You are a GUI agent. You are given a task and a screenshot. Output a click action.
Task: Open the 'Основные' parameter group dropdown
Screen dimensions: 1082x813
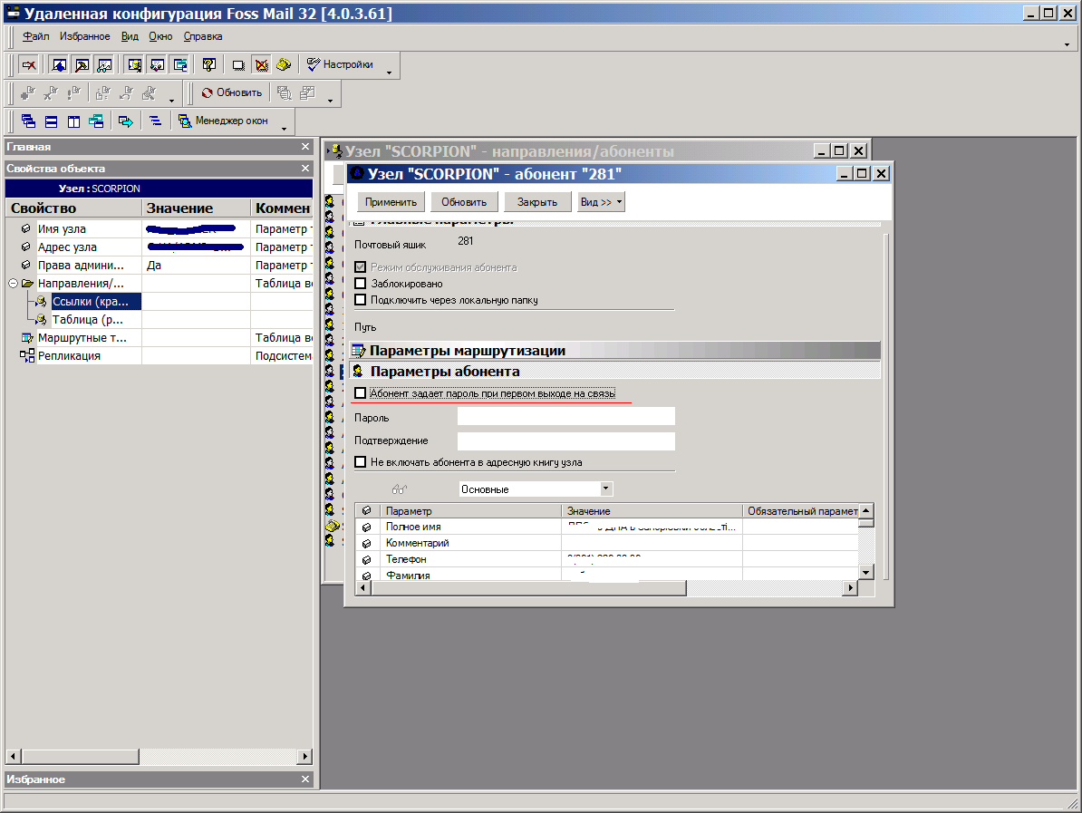606,489
